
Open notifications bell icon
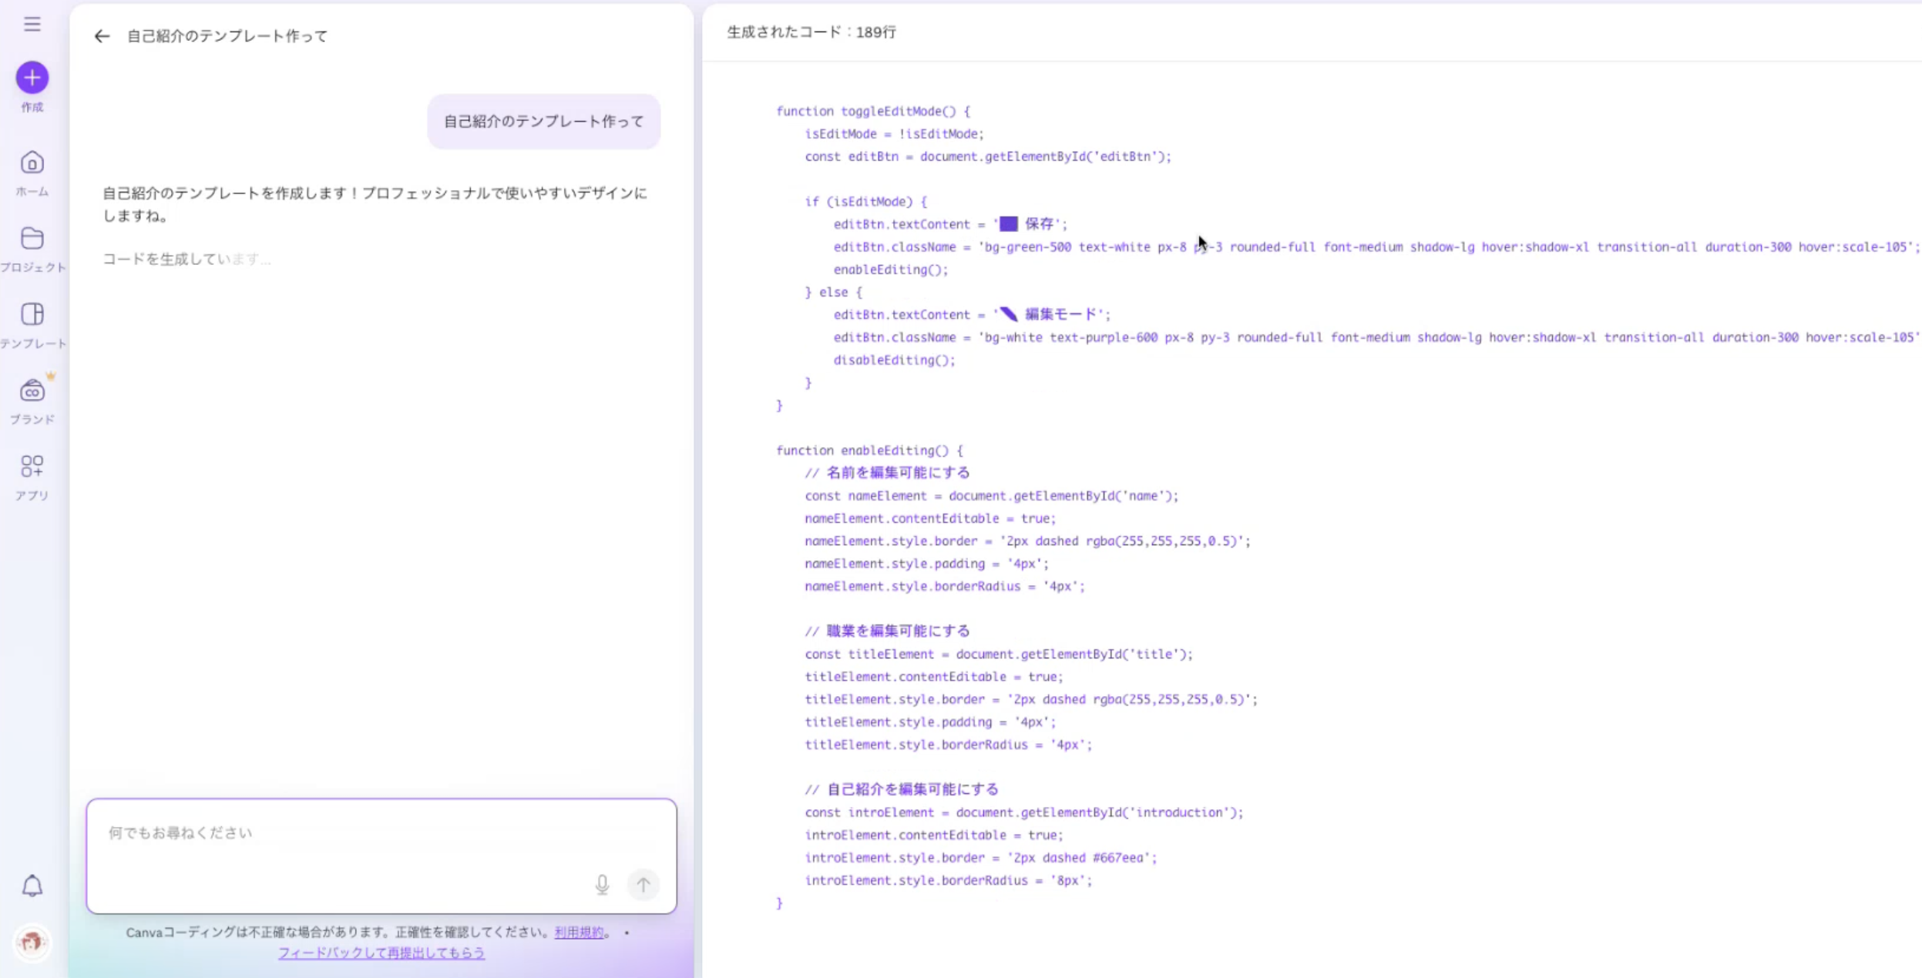(x=32, y=886)
